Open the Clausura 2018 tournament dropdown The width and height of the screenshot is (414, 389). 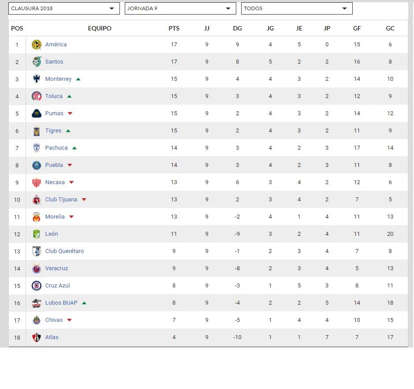pos(64,8)
